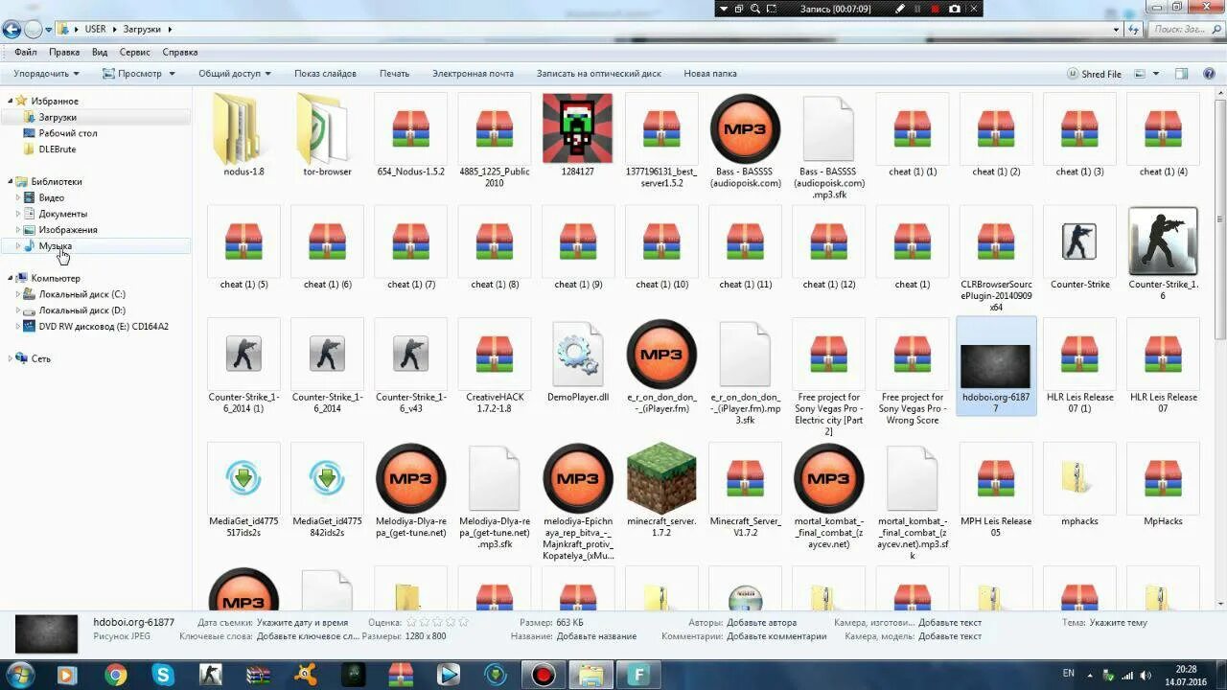
Task: Expand the Изображения library node
Action: tap(17, 230)
